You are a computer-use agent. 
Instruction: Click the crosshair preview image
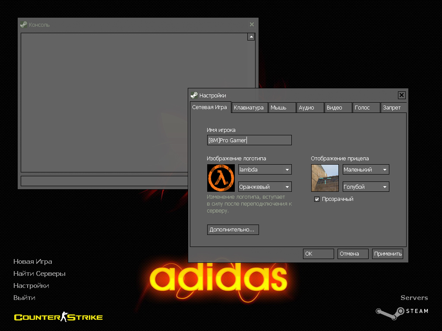(325, 178)
